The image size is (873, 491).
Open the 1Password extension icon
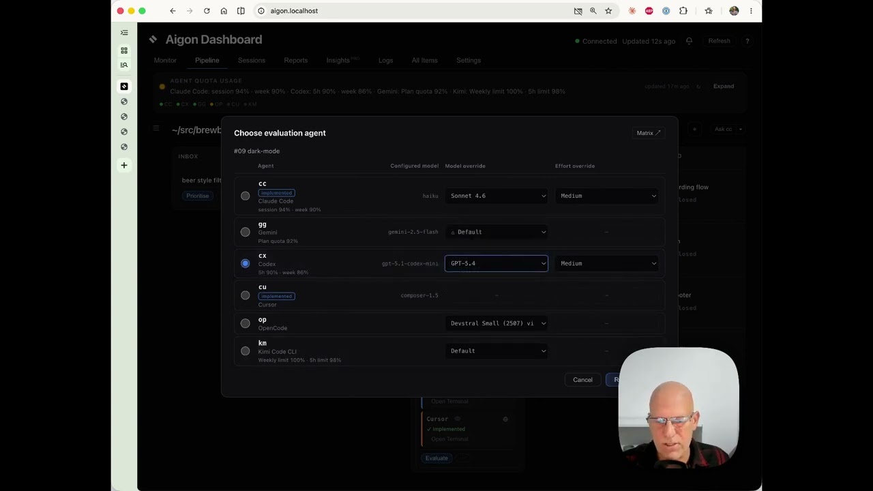click(666, 11)
